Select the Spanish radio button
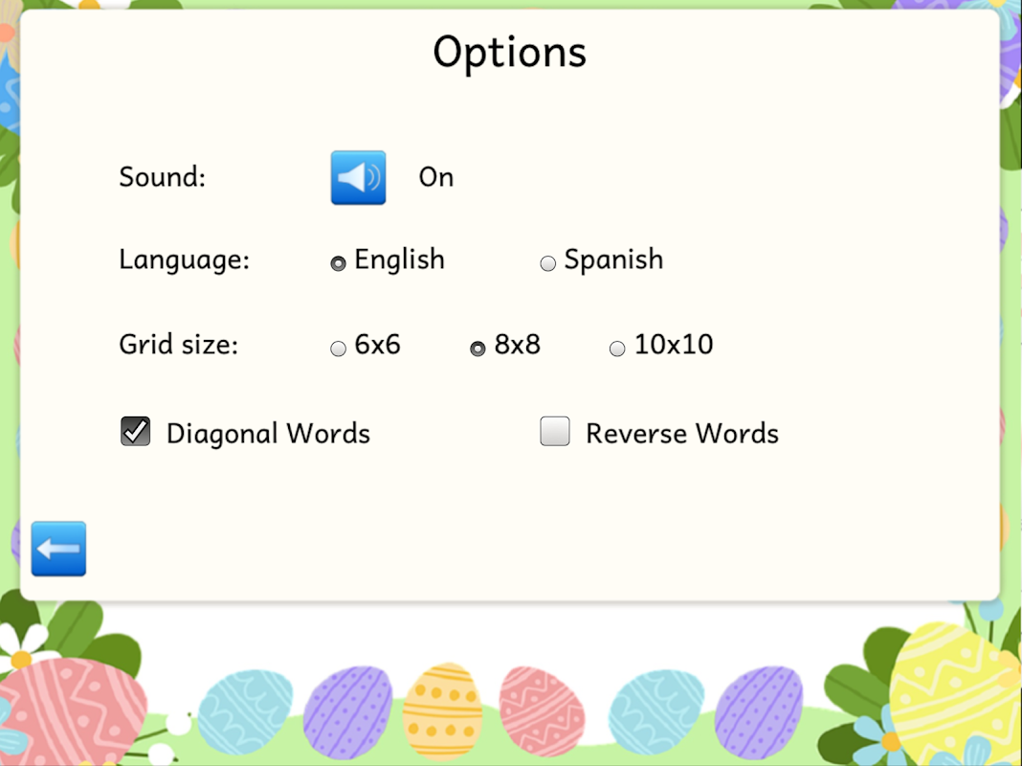Image resolution: width=1022 pixels, height=766 pixels. point(547,263)
